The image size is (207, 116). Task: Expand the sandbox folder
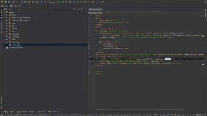click(x=7, y=34)
